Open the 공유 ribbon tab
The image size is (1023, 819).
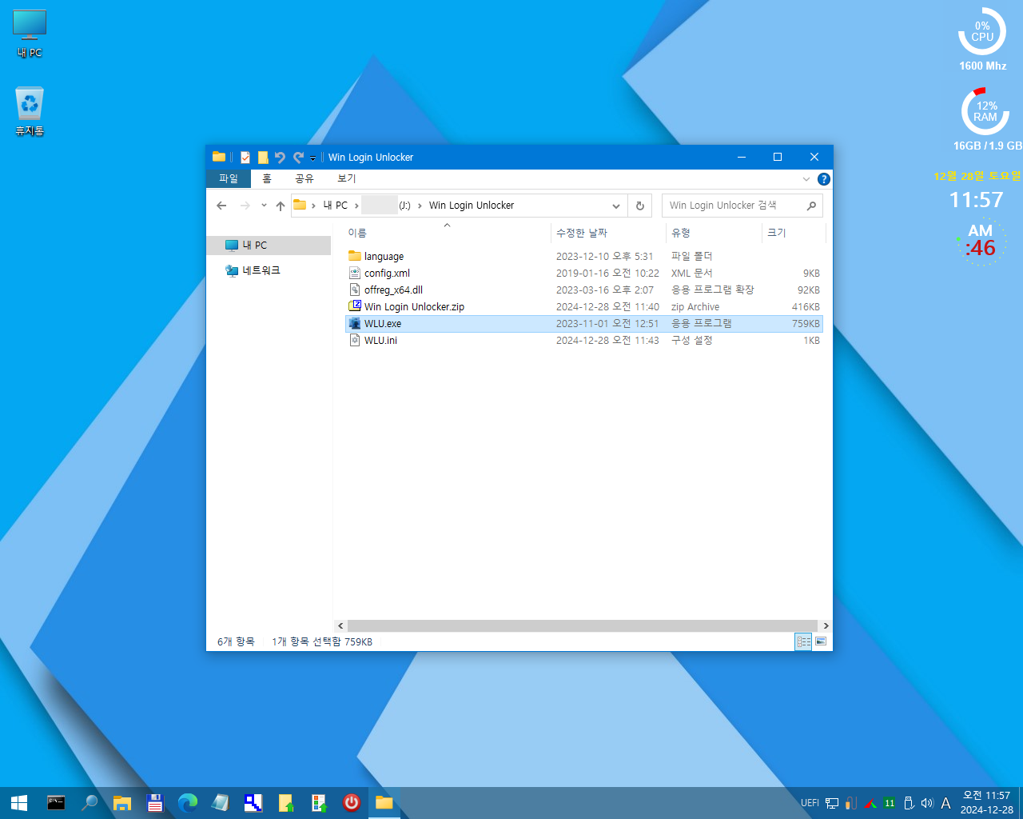(305, 178)
